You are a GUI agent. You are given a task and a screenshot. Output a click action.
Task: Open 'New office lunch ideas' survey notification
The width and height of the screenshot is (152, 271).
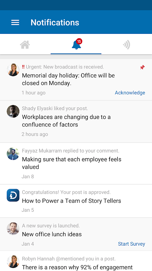76,234
